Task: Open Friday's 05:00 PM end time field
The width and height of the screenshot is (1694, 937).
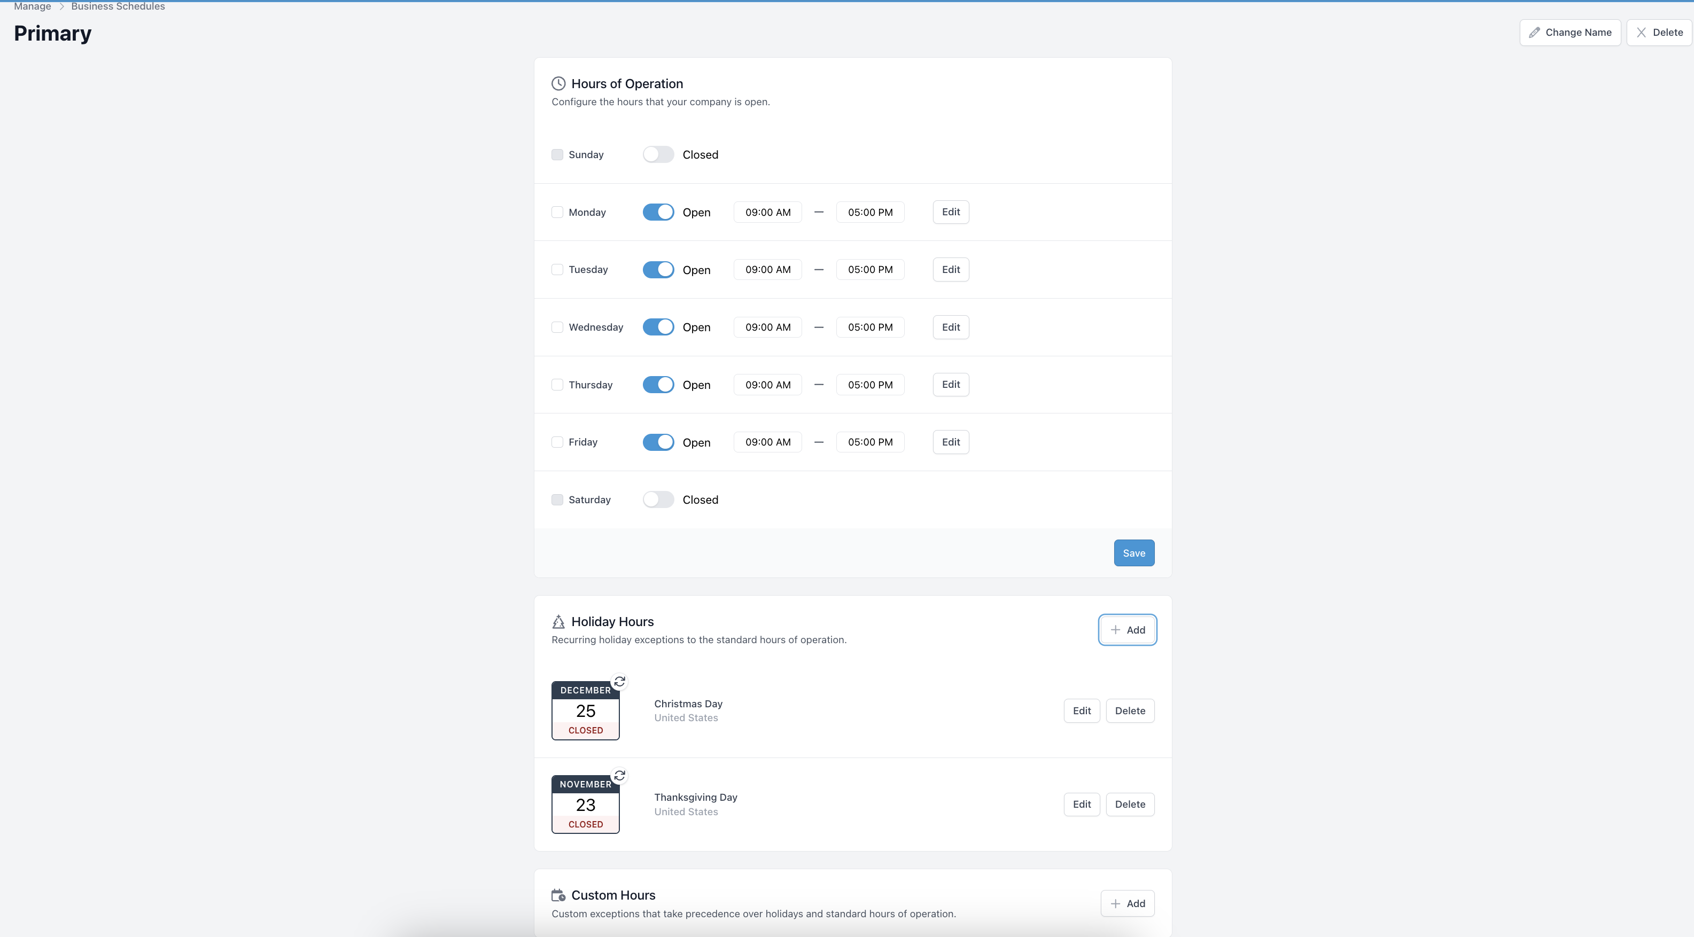Action: [x=870, y=442]
